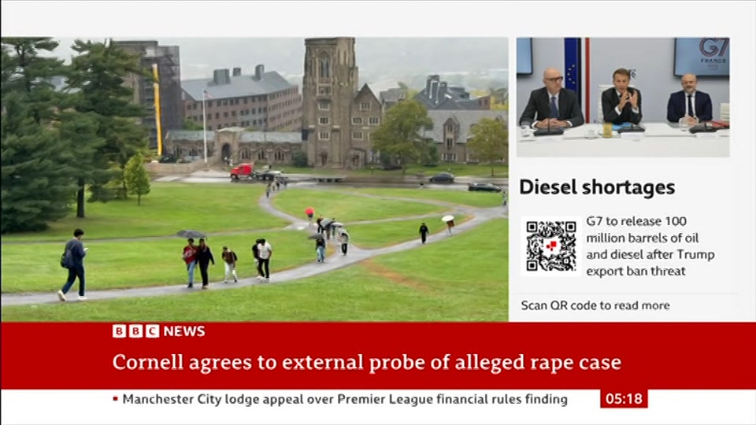Click the 'Diesel shortages' heading
The height and width of the screenshot is (425, 756).
tap(597, 187)
